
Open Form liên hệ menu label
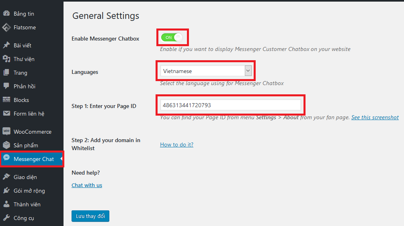pos(29,114)
